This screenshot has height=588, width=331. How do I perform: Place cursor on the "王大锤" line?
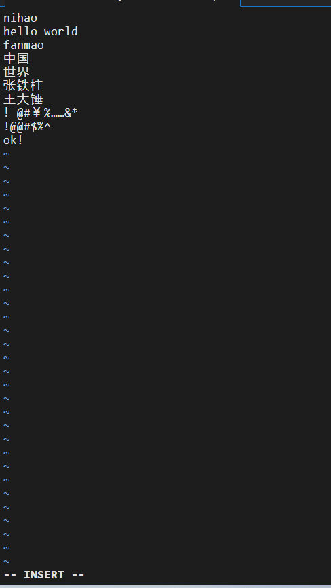(x=23, y=99)
